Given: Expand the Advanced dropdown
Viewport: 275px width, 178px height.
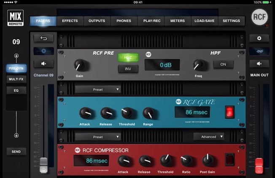Looking at the screenshot, I should (209, 137).
